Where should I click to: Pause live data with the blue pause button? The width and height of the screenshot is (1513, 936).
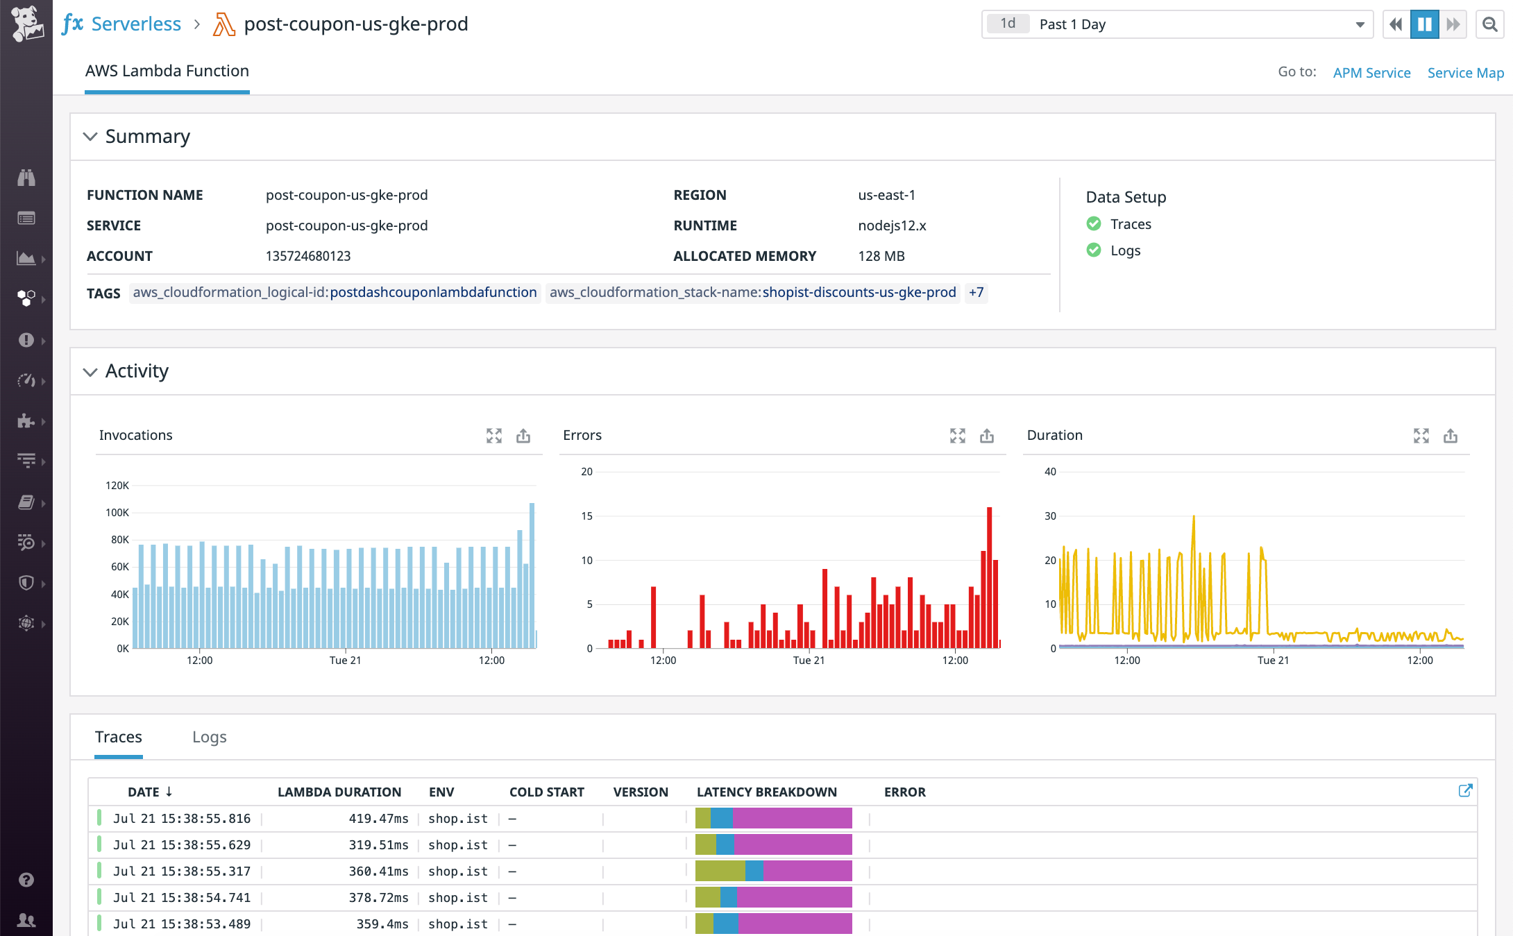point(1424,24)
